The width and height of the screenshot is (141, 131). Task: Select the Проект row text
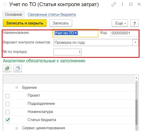pyautogui.click(x=34, y=95)
